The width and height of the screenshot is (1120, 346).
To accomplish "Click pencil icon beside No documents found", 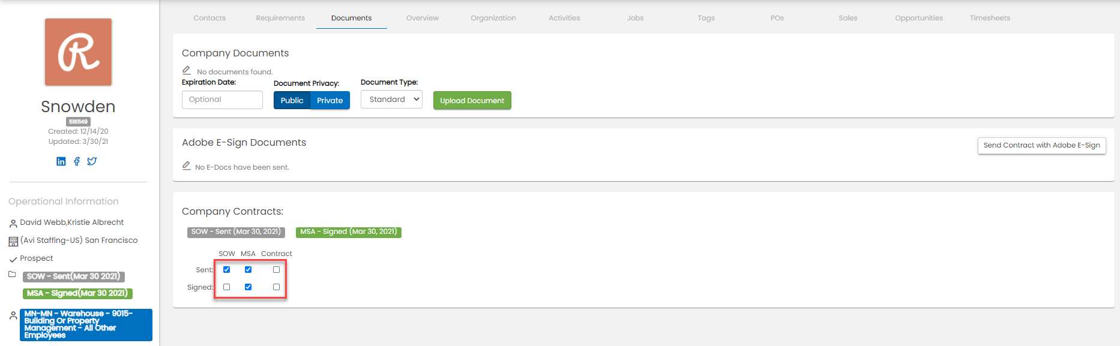I will click(x=187, y=71).
